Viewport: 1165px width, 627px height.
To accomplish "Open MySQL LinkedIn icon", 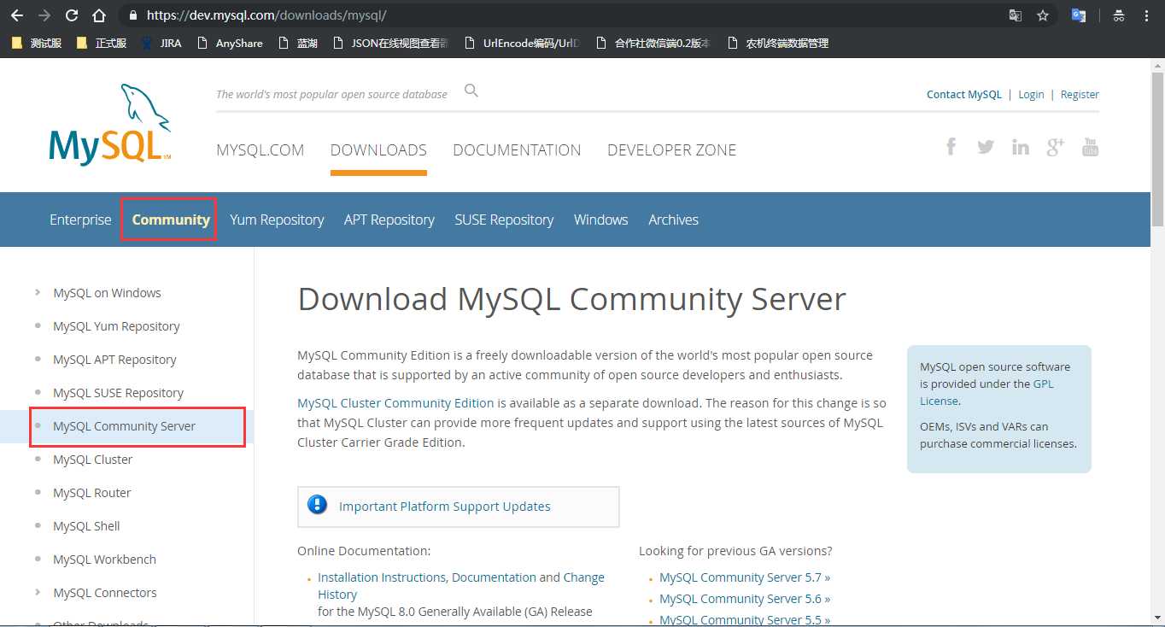I will [1020, 146].
